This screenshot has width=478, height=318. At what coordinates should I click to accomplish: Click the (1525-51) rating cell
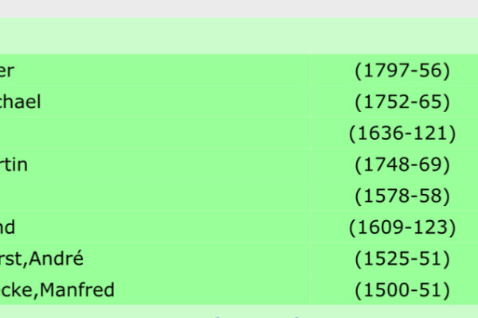click(402, 258)
